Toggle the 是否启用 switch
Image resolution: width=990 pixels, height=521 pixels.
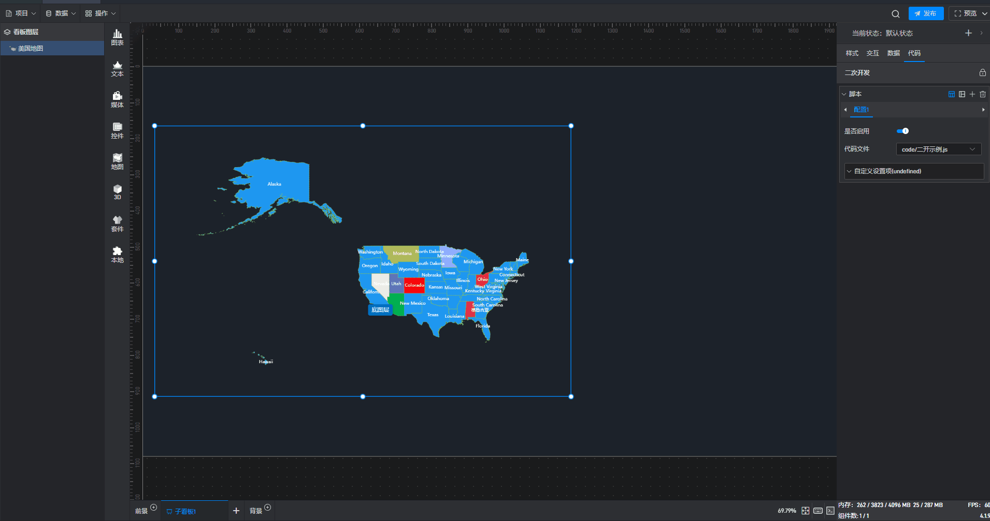pyautogui.click(x=902, y=131)
